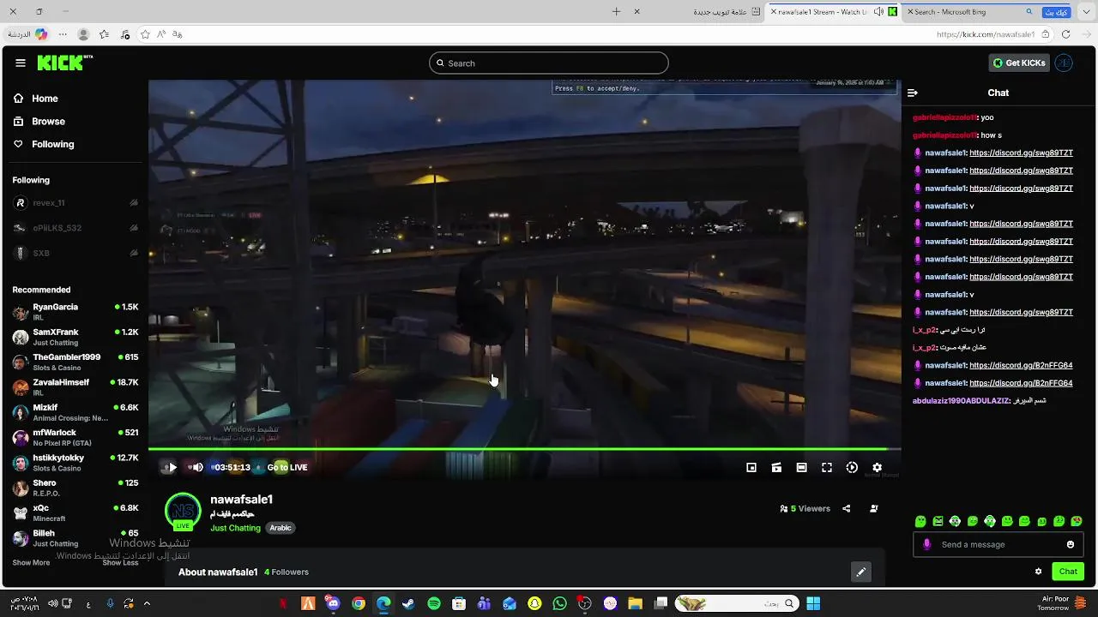Open Shero recommended channel

point(75,488)
